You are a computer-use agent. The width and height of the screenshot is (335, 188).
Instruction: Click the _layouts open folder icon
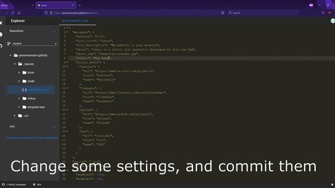tap(20, 64)
